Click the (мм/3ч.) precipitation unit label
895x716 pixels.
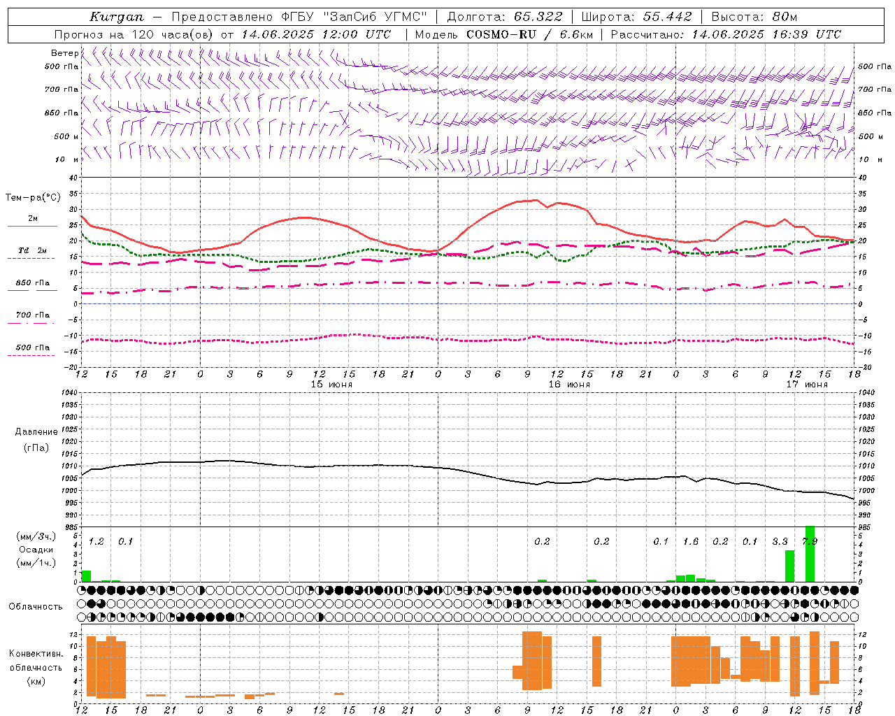(36, 537)
